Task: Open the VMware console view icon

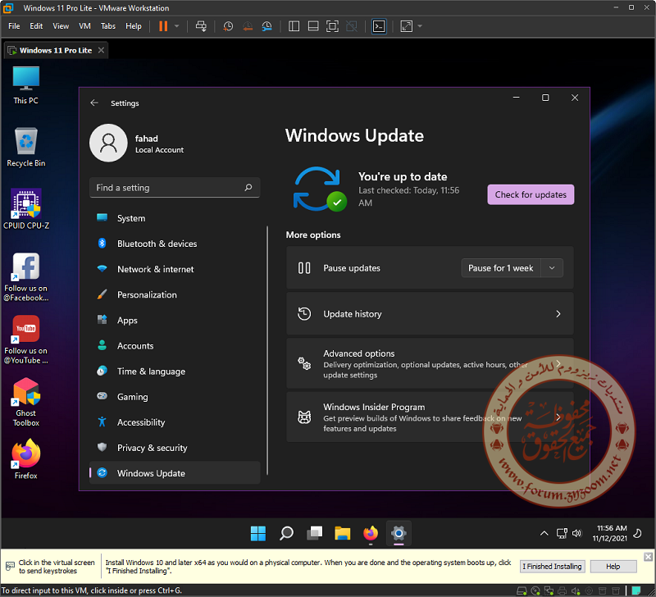Action: coord(379,26)
